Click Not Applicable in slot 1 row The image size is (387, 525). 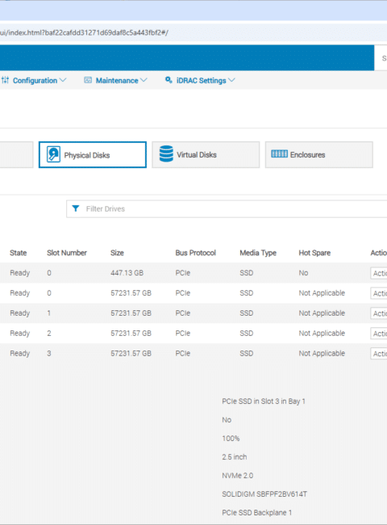coord(322,313)
